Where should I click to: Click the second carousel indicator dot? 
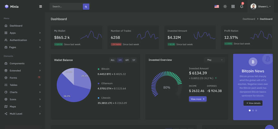(x=253, y=110)
